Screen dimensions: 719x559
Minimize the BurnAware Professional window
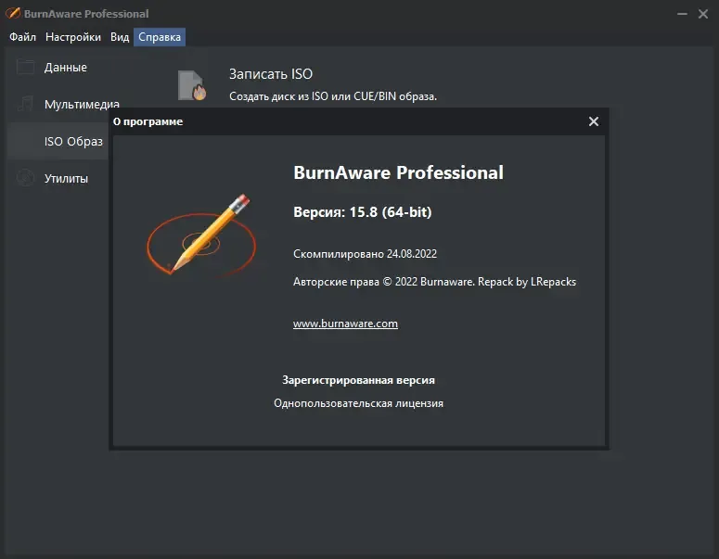point(682,14)
